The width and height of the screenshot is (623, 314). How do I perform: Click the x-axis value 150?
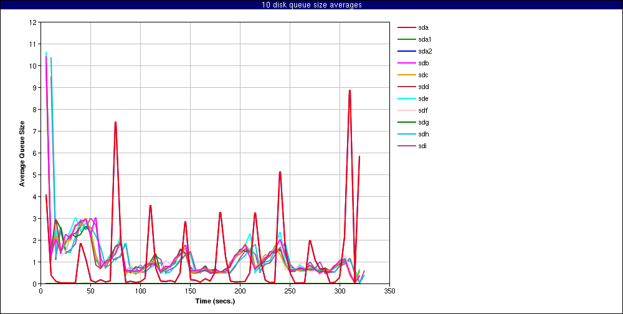[x=190, y=290]
